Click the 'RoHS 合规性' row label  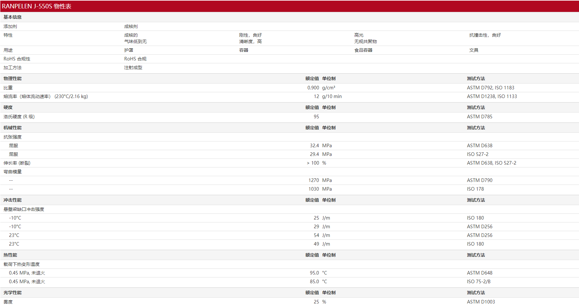point(17,59)
